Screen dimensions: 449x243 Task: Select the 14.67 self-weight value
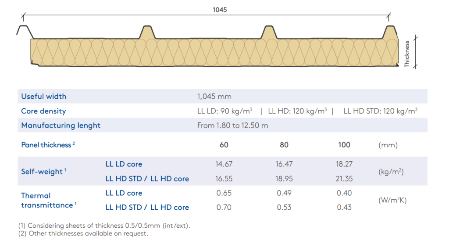224,164
